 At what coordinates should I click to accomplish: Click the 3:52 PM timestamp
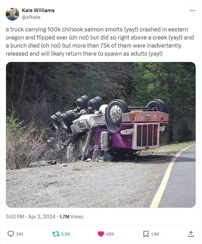coord(15,217)
